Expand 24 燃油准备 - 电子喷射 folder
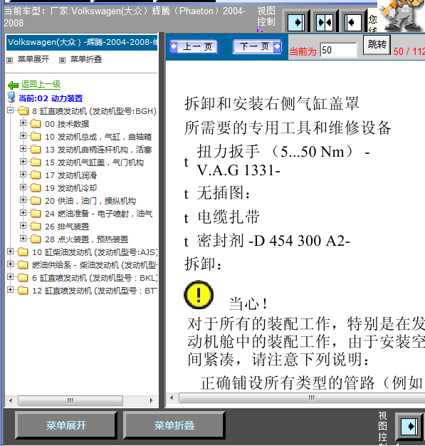Screen dimensions: 425x446 [23, 213]
